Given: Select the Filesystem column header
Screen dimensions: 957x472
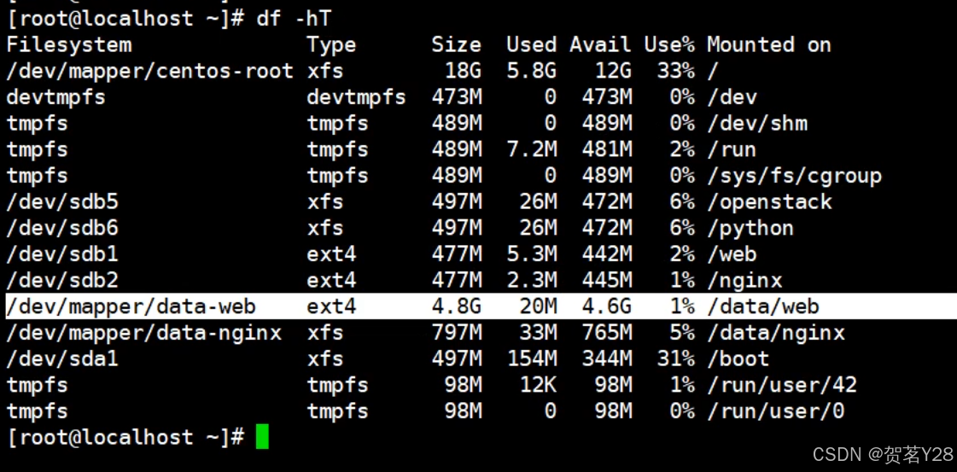Looking at the screenshot, I should click(69, 45).
